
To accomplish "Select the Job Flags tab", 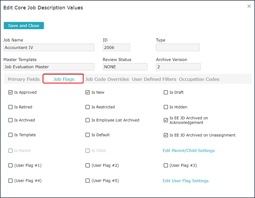I will [64, 79].
